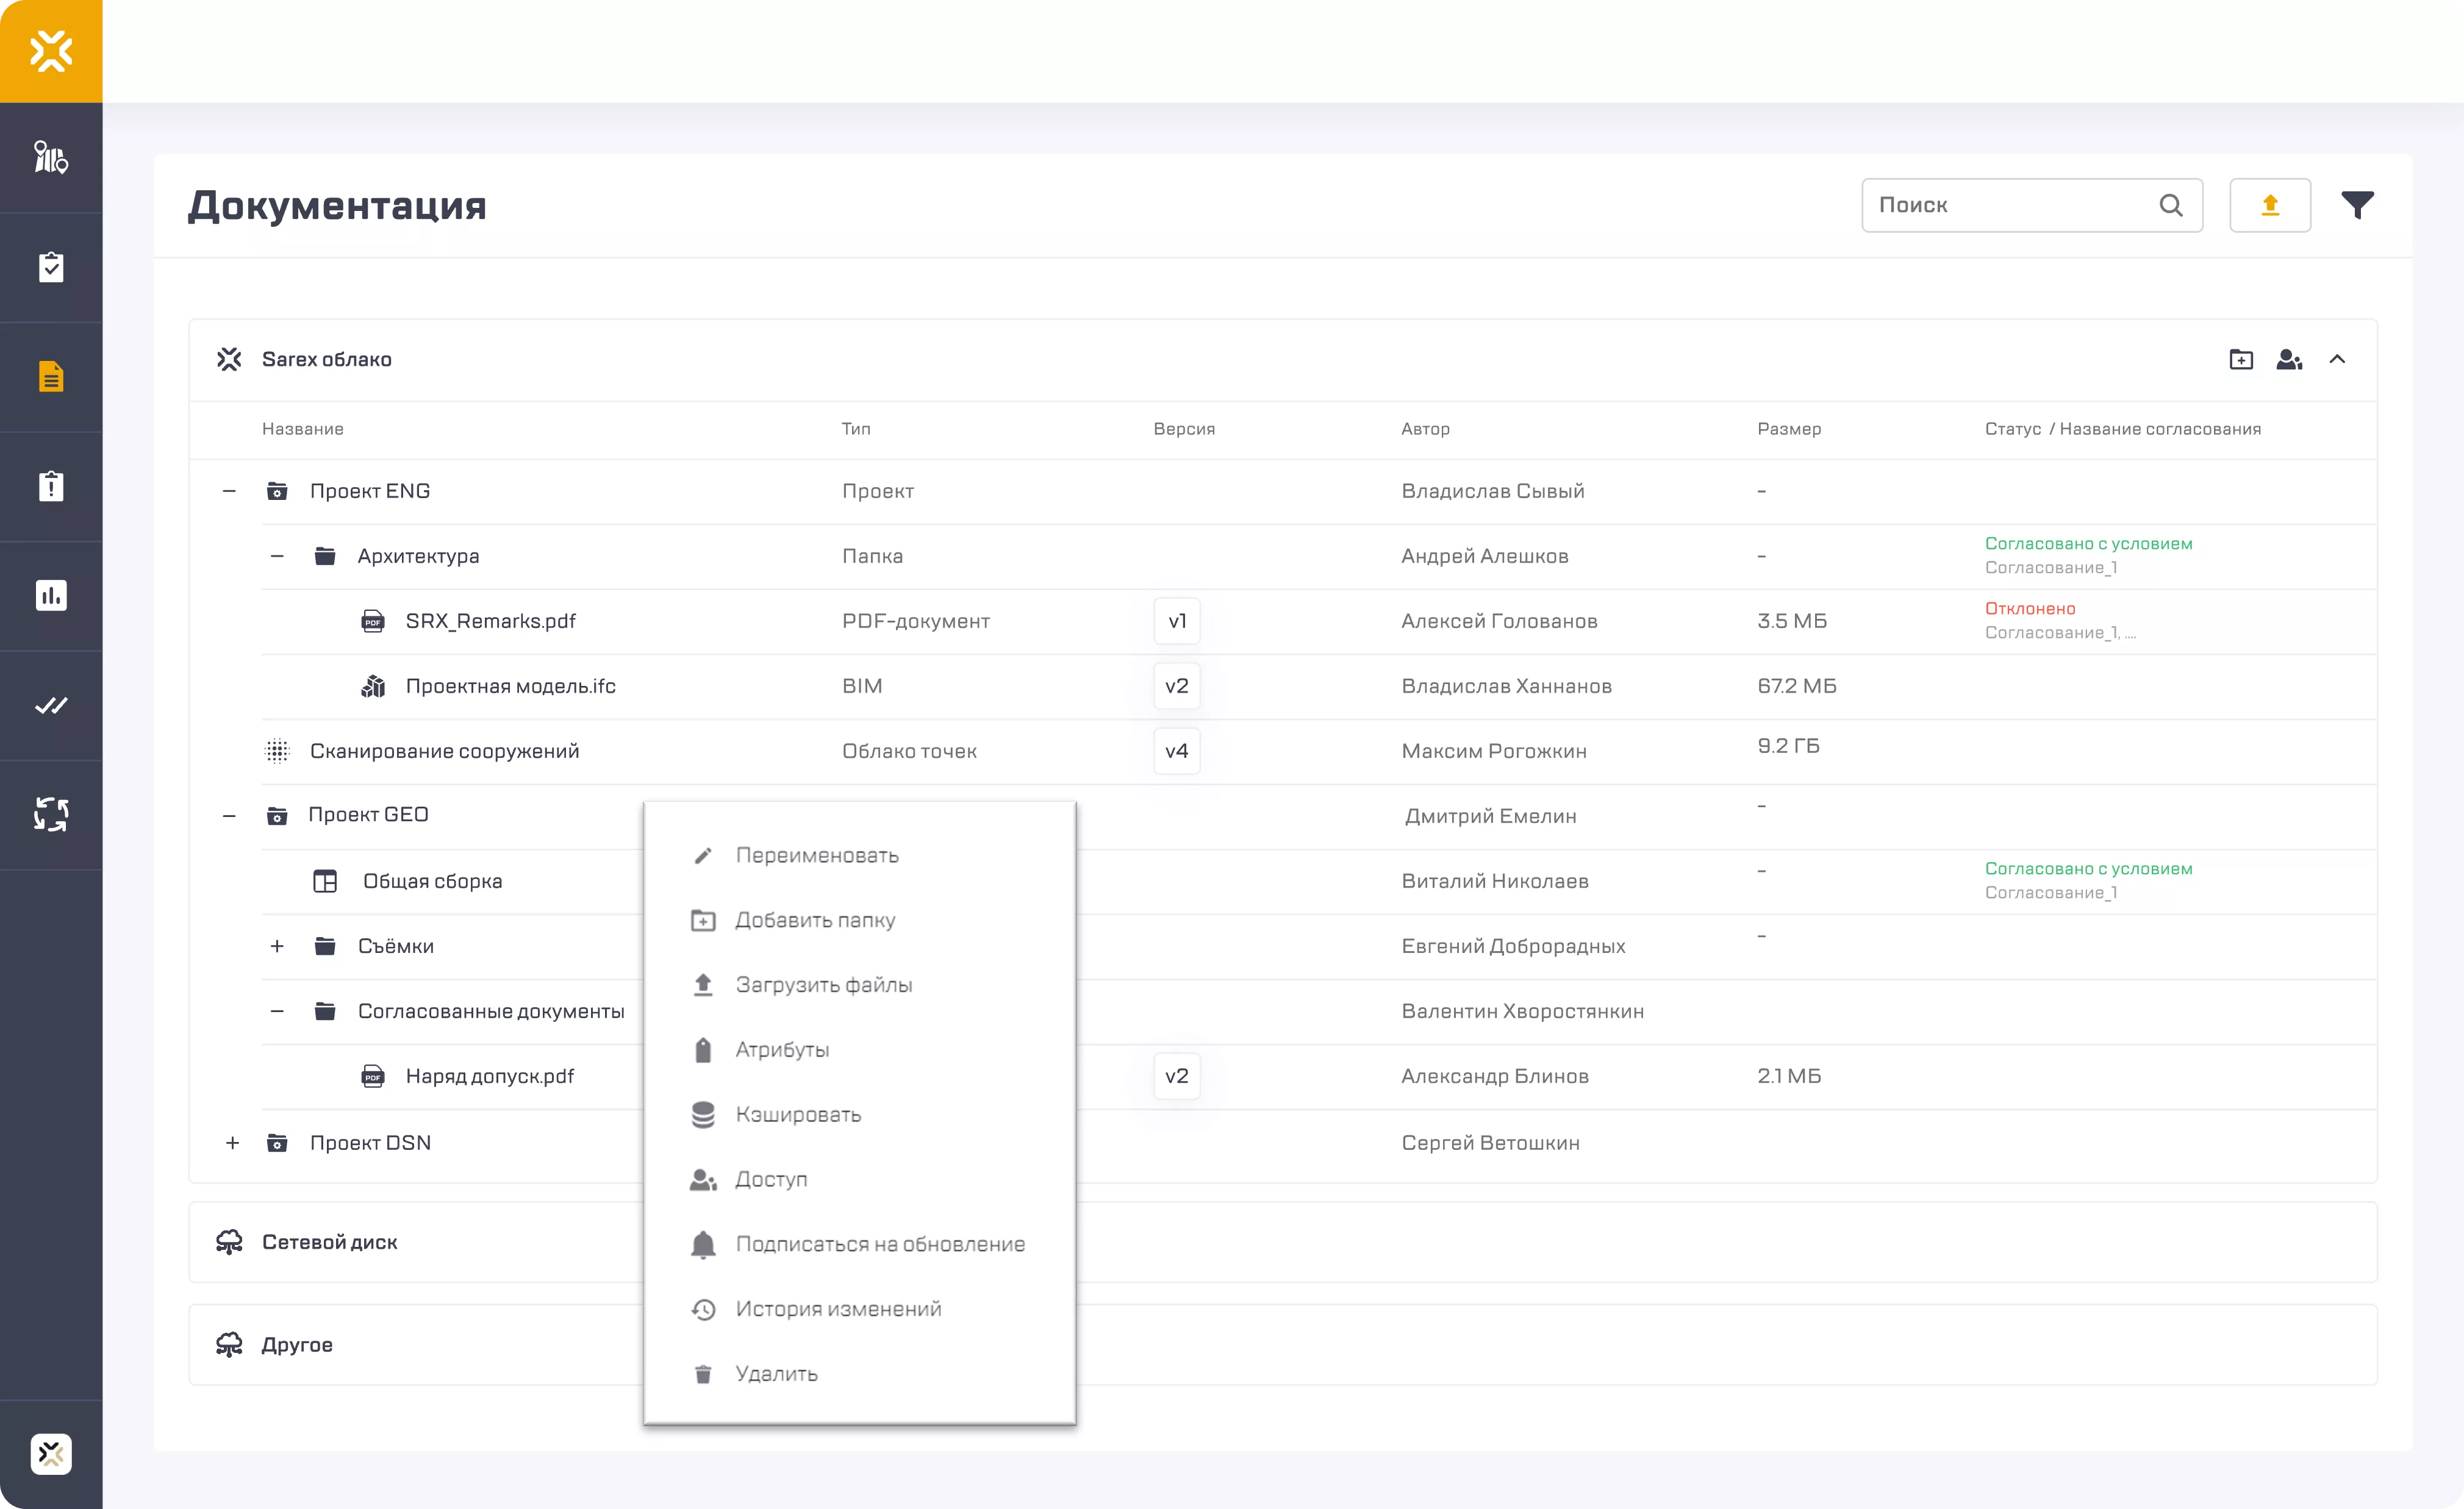Add new folder in Sarex облако header
Image resolution: width=2464 pixels, height=1509 pixels.
[2241, 360]
